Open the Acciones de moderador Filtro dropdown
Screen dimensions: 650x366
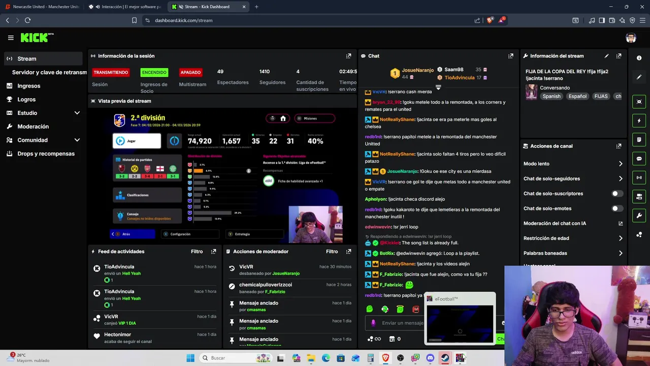[x=332, y=252]
